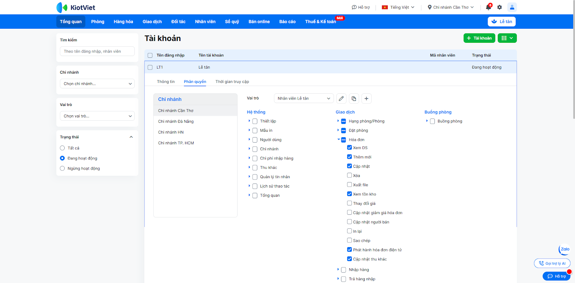Select the Tất cả status radio
This screenshot has width=575, height=283.
pyautogui.click(x=62, y=148)
